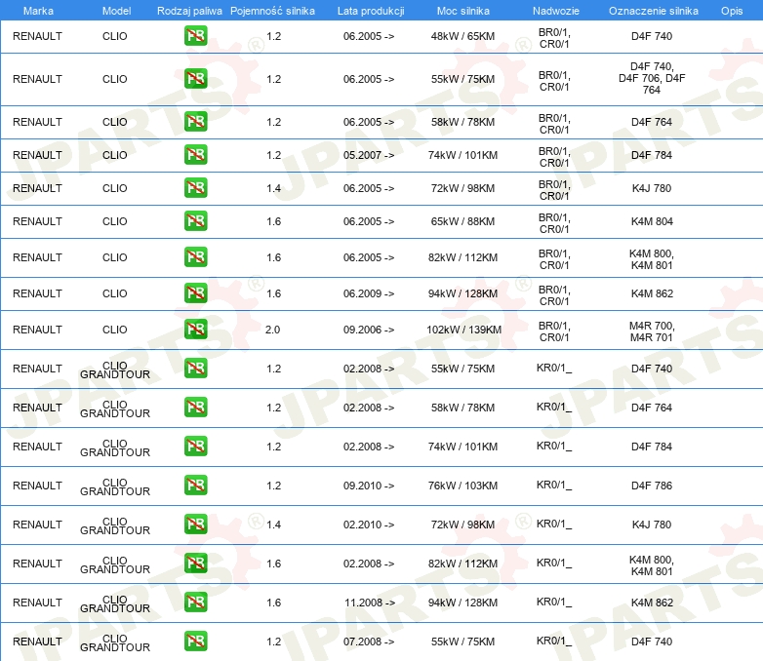763x661 pixels.
Task: Select the 11.2008 -> production date cell
Action: [370, 603]
